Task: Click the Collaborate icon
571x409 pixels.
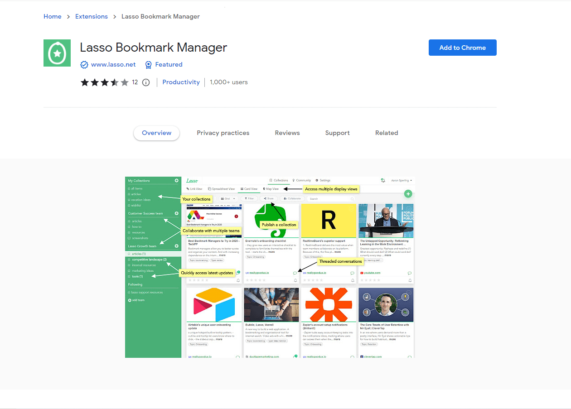Action: (x=293, y=199)
